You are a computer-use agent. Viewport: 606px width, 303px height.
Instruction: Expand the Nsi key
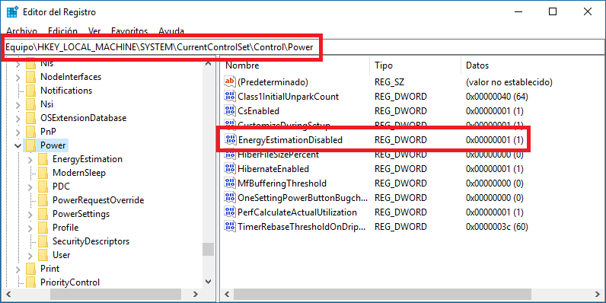(x=18, y=104)
